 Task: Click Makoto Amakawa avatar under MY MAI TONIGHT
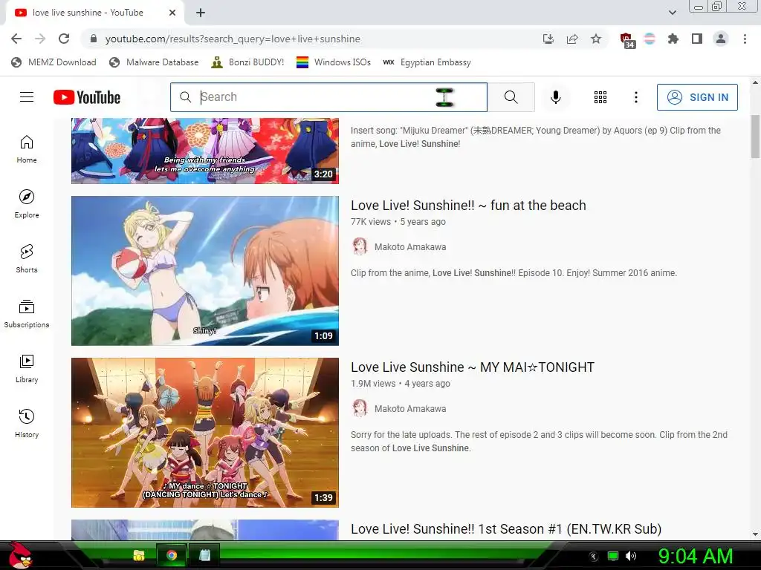pyautogui.click(x=360, y=408)
